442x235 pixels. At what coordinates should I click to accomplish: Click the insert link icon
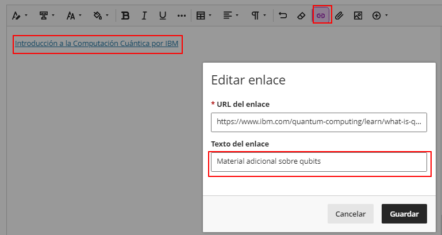(x=322, y=16)
